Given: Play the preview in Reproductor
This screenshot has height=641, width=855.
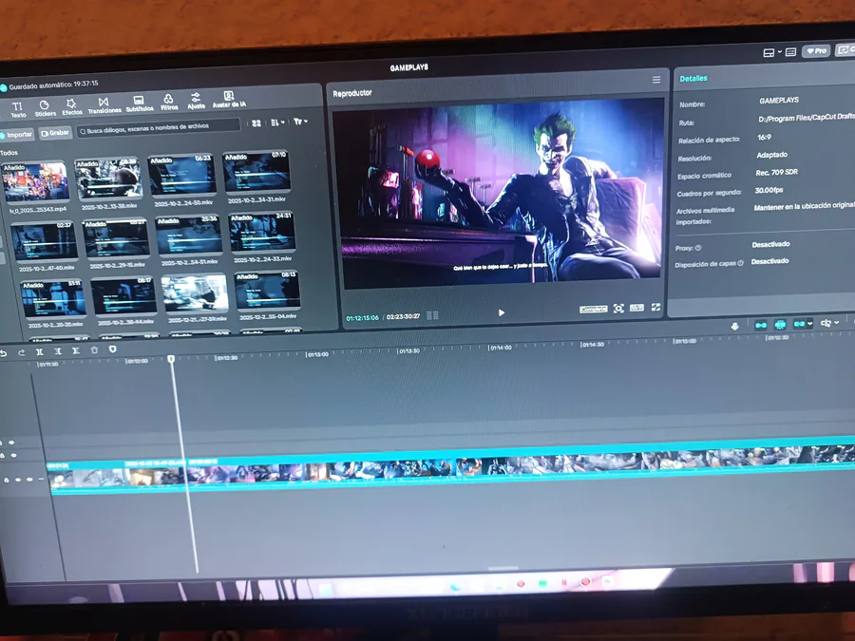Looking at the screenshot, I should pyautogui.click(x=501, y=312).
